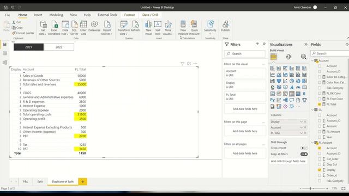Image resolution: width=349 pixels, height=196 pixels.
Task: Collapse the Account table in Fields
Action: pos(312,60)
